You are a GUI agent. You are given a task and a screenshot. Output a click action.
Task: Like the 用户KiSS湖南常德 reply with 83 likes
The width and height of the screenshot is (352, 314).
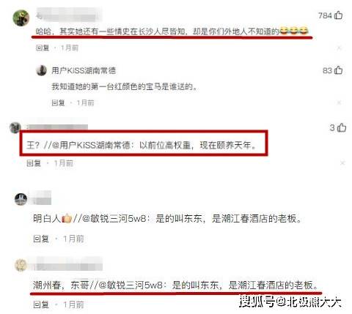338,70
